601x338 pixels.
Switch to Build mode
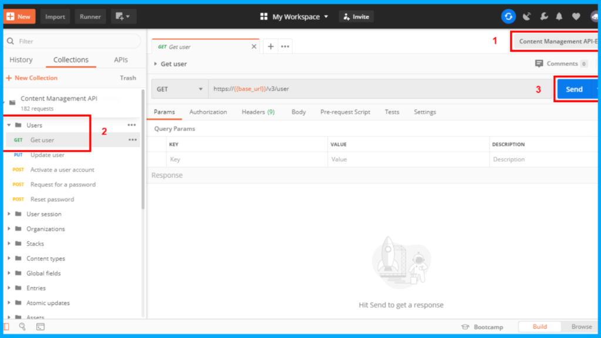point(539,327)
